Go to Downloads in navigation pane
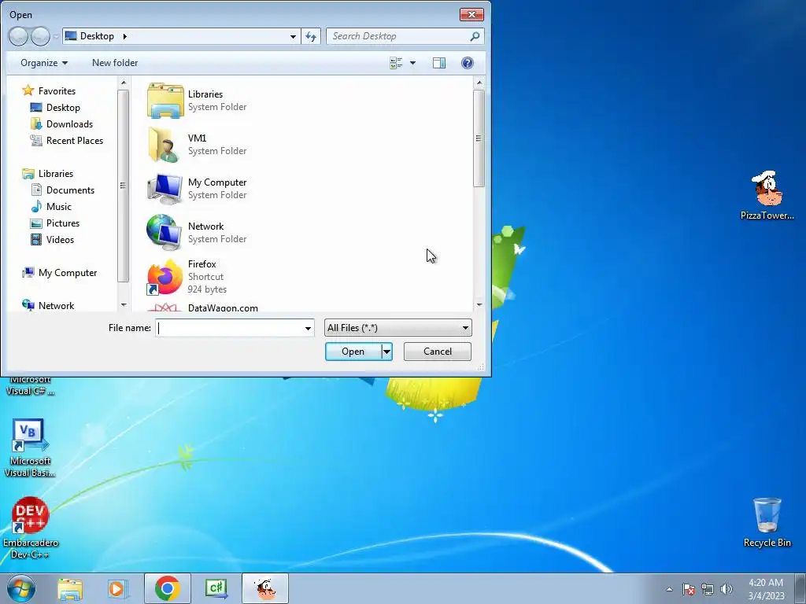The height and width of the screenshot is (604, 806). point(69,123)
